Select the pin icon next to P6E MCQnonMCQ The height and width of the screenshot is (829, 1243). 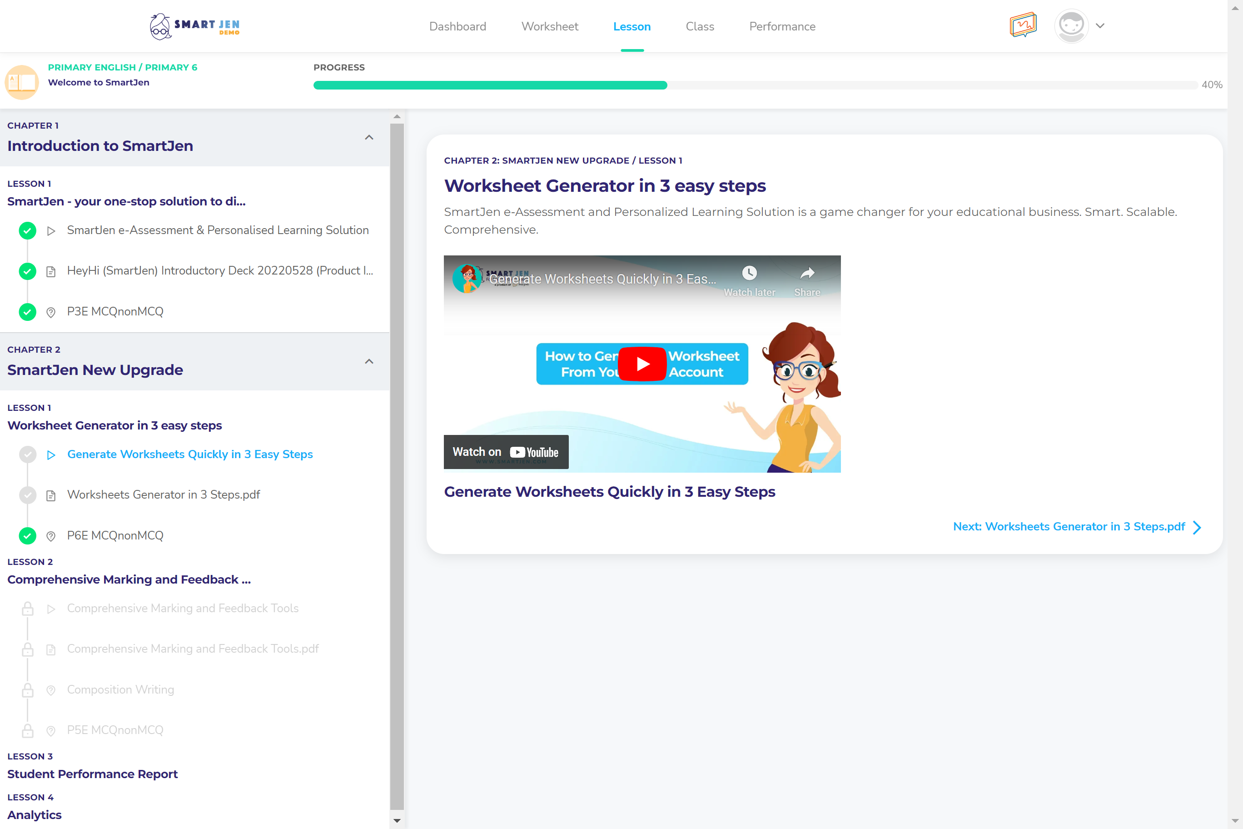tap(51, 535)
